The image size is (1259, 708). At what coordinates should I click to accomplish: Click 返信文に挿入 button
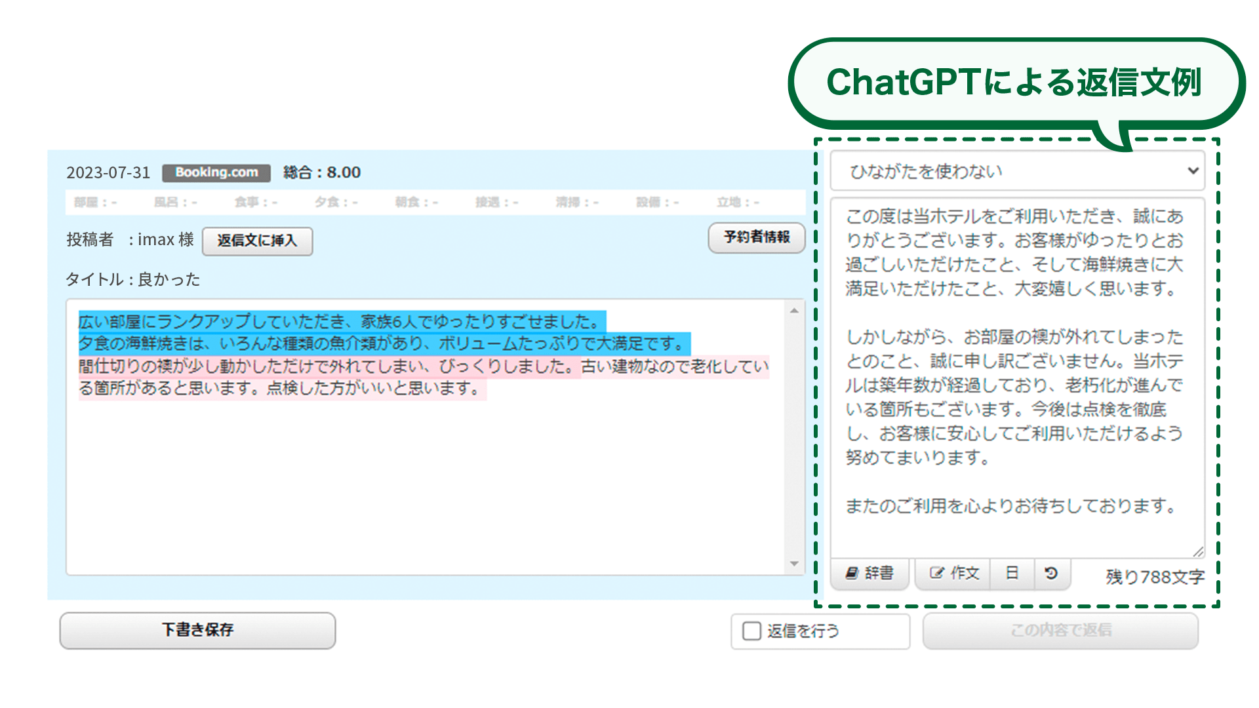point(257,241)
